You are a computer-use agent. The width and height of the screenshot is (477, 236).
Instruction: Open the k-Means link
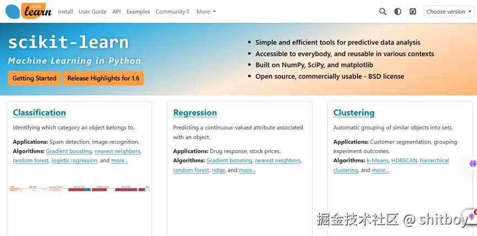[x=378, y=161]
